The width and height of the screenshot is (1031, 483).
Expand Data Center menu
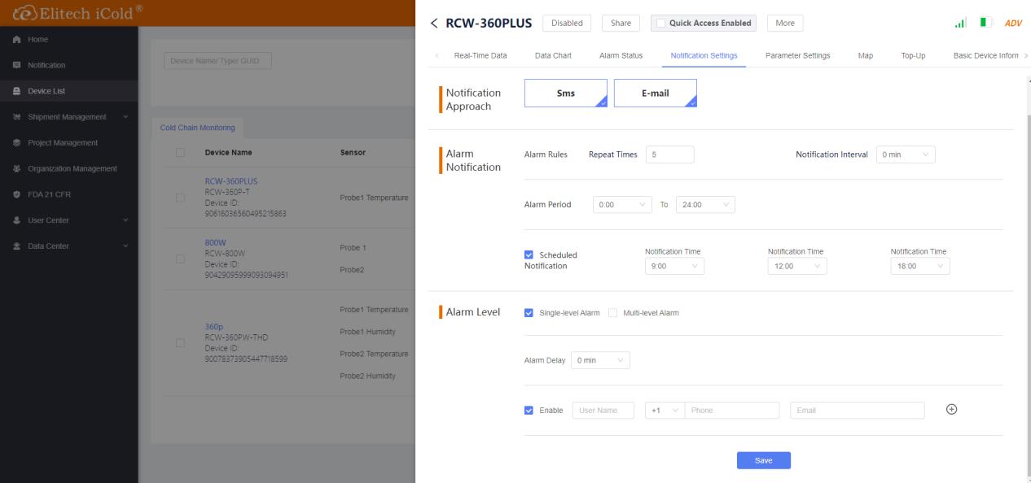tap(69, 246)
